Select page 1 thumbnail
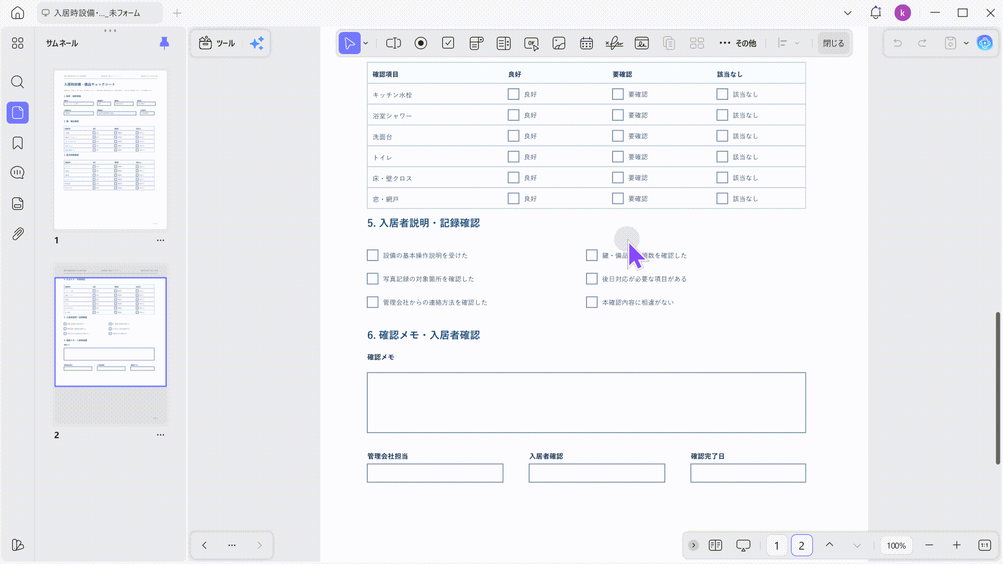The image size is (1003, 564). coord(110,150)
